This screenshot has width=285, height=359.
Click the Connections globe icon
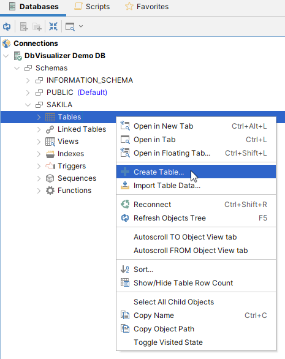pyautogui.click(x=6, y=43)
